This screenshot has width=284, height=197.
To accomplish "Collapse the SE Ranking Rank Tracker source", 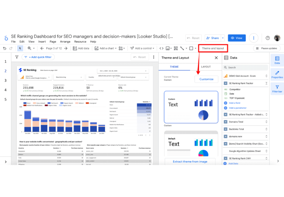I will click(266, 83).
